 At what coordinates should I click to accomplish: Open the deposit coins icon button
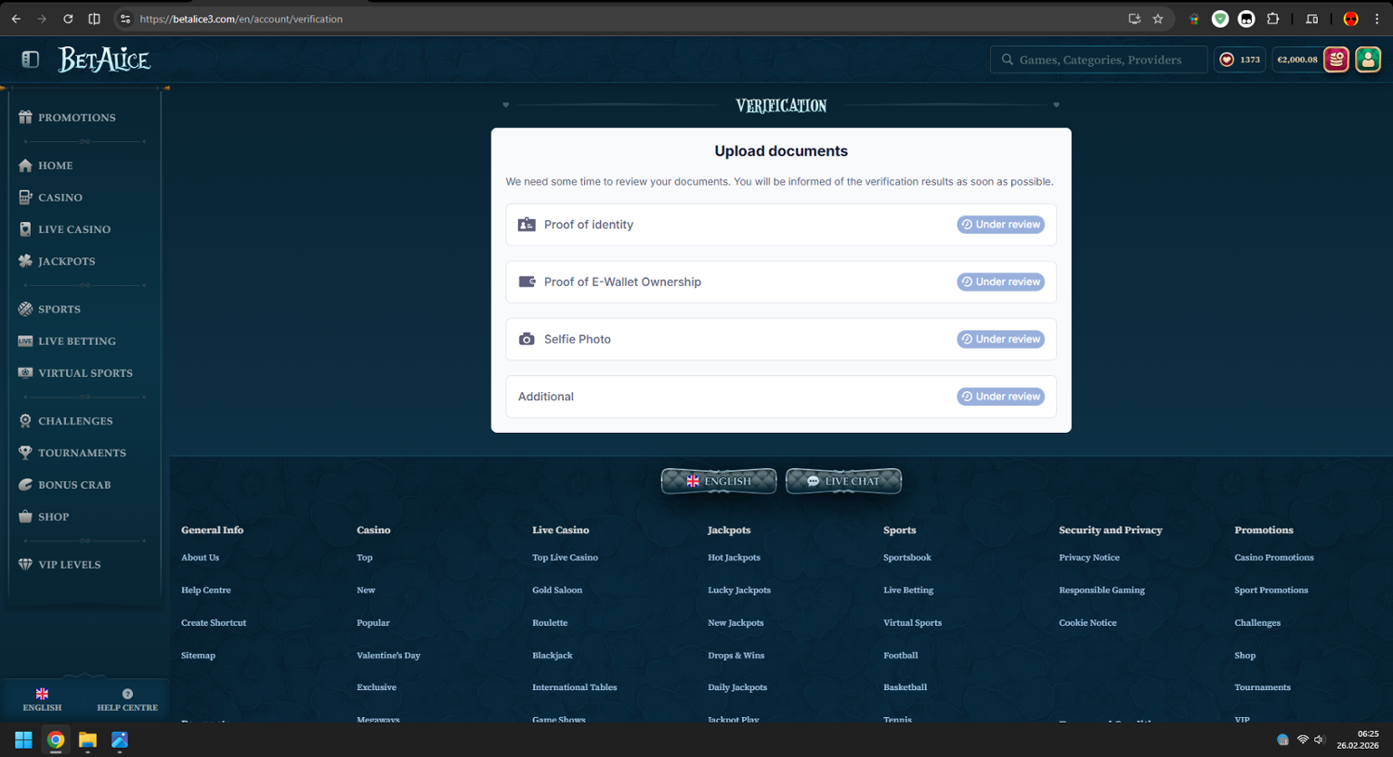point(1335,59)
